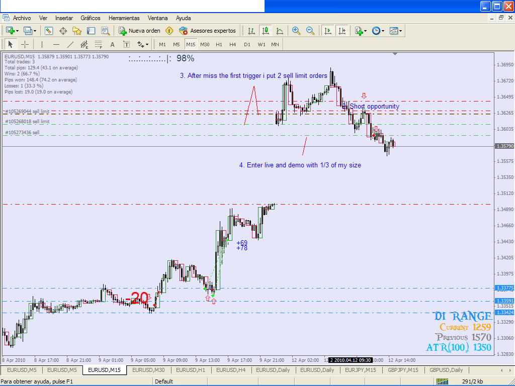Switch timeframe to W1
The width and height of the screenshot is (515, 386).
(x=262, y=44)
